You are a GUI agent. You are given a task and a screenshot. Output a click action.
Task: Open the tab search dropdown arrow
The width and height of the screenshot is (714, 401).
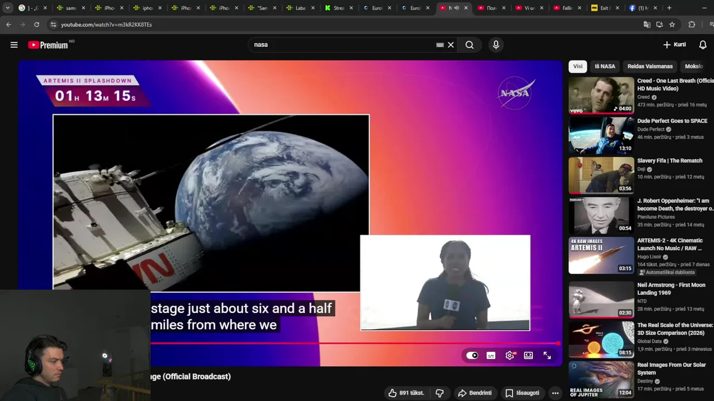click(7, 8)
